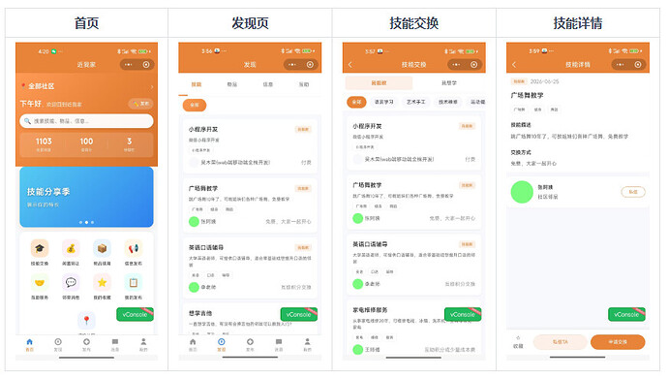Click 私信 outline button beside 张阿姨
The height and width of the screenshot is (378, 668).
click(633, 192)
